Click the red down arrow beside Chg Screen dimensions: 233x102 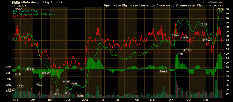tap(222, 6)
